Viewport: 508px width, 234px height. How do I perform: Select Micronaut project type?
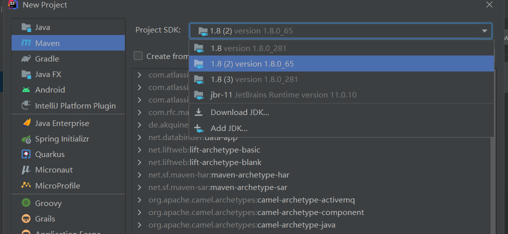point(68,170)
